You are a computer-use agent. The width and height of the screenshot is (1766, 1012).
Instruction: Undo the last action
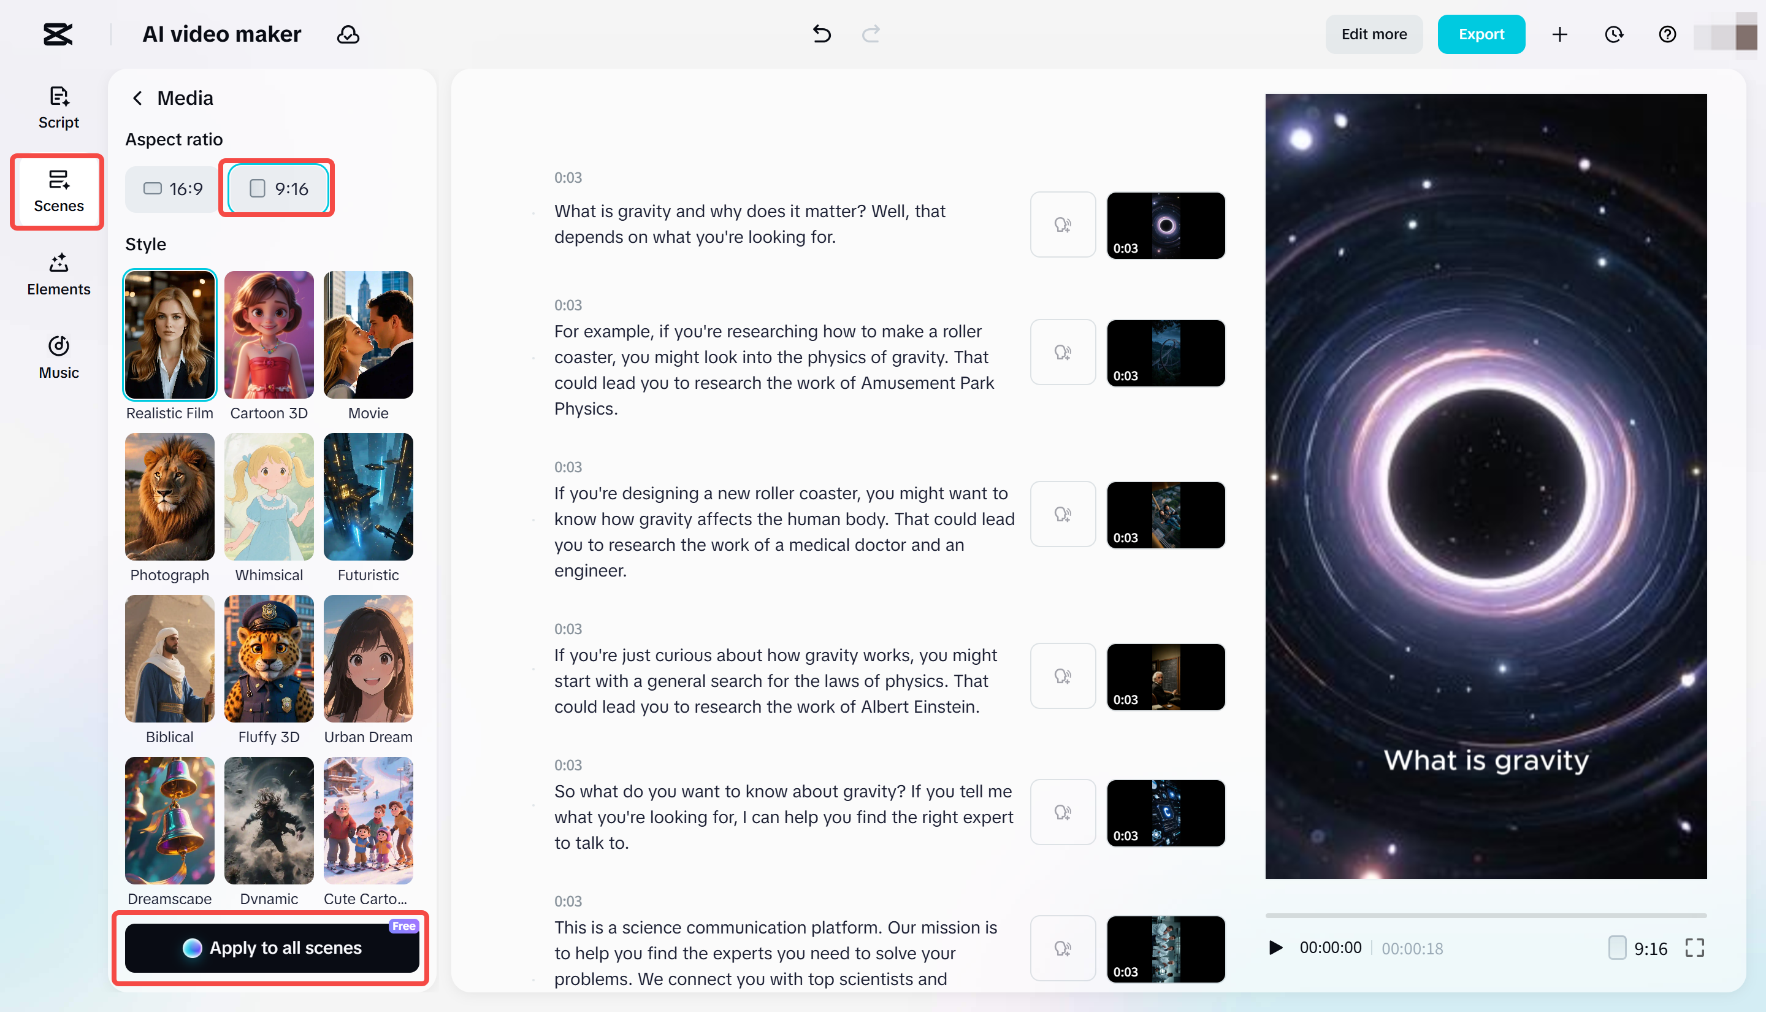[821, 34]
